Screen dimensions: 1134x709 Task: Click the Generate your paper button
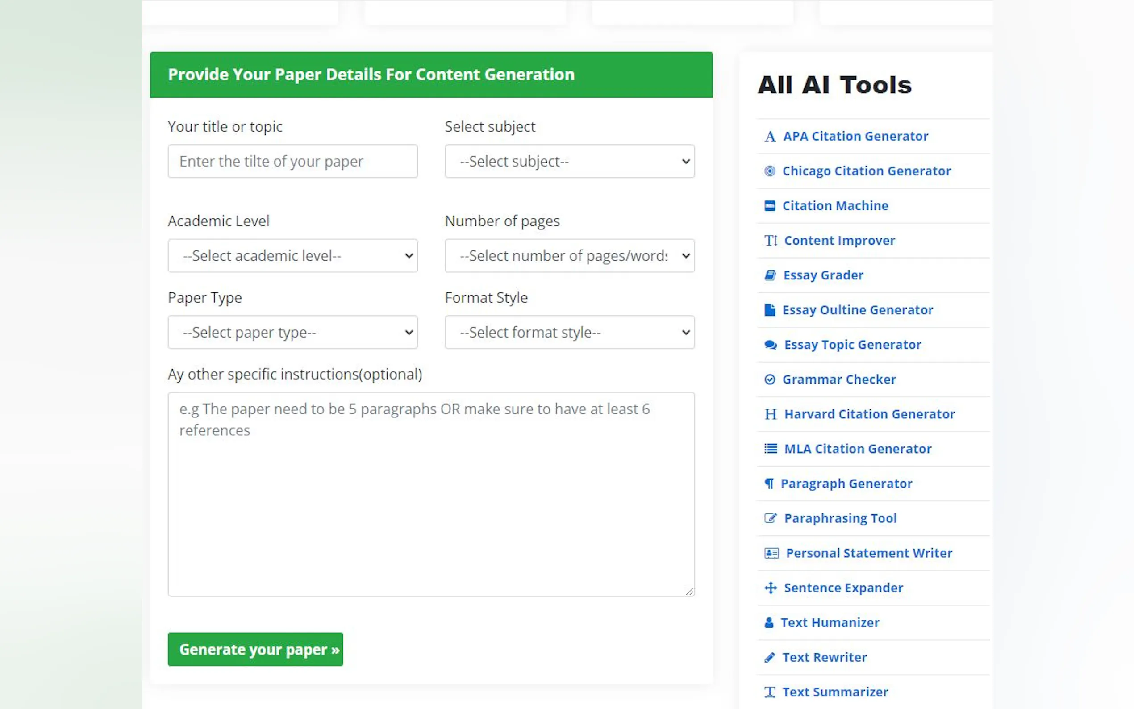click(x=255, y=650)
